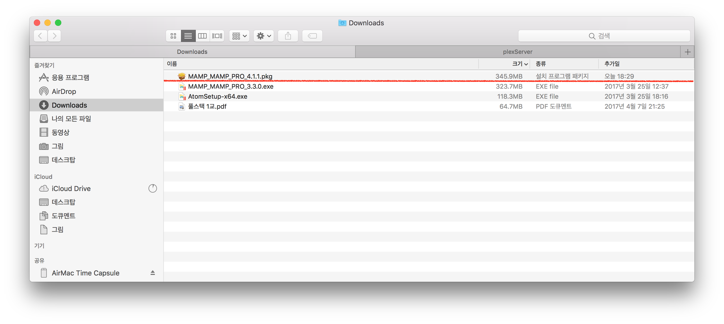Click the 오늘 18:29 date cell

coord(619,76)
